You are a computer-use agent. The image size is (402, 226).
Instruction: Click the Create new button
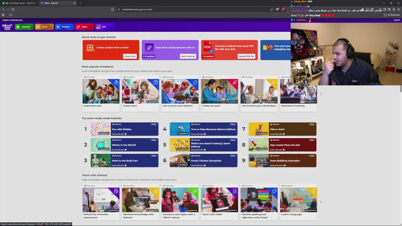(130, 56)
